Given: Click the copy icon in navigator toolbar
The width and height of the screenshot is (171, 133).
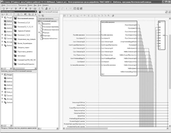Looking at the screenshot, I should [x=18, y=14].
